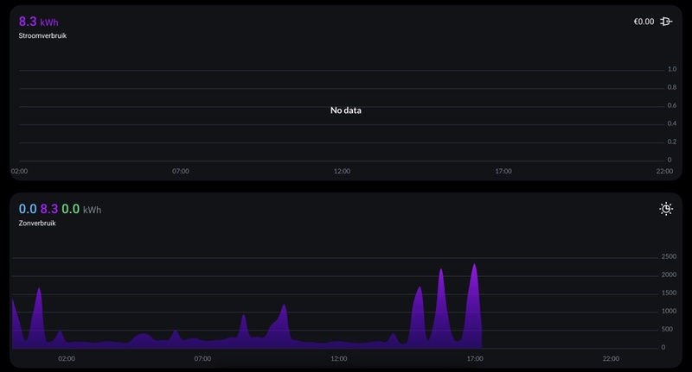
Task: Click the 17:00 label in Zonverbruik chart
Action: (475, 359)
